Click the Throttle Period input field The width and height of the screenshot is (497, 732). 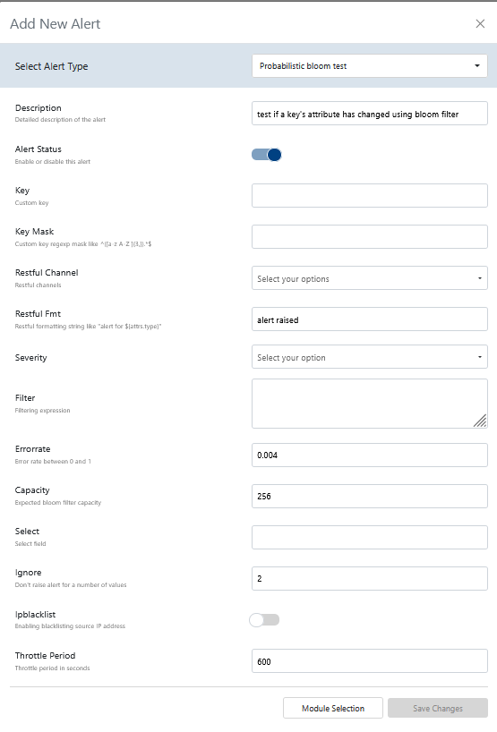pyautogui.click(x=370, y=661)
